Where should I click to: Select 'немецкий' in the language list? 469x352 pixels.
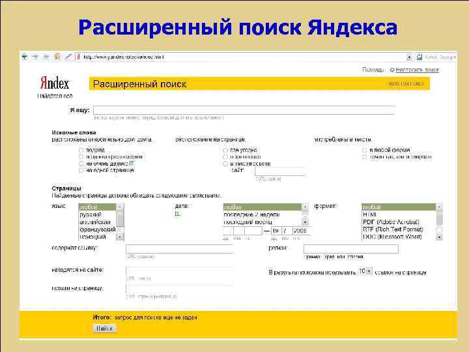coord(97,237)
